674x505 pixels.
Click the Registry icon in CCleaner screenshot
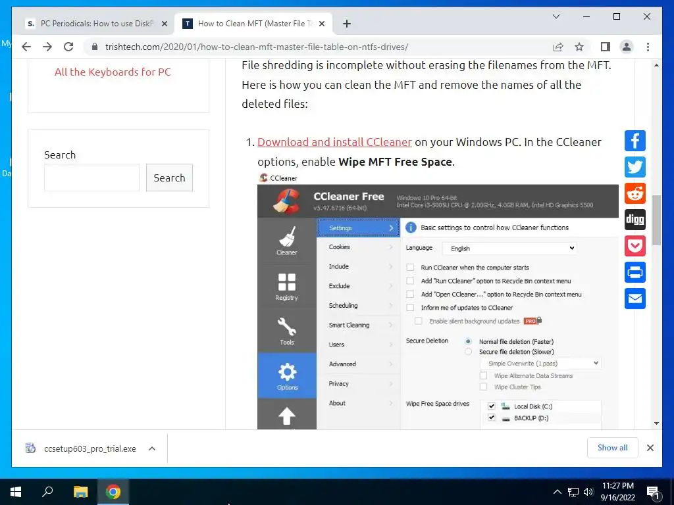(x=287, y=287)
